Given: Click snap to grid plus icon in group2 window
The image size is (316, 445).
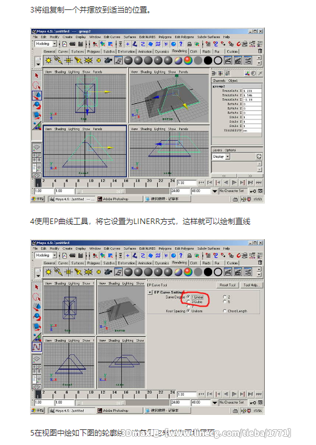Looking at the screenshot, I should click(x=128, y=44).
